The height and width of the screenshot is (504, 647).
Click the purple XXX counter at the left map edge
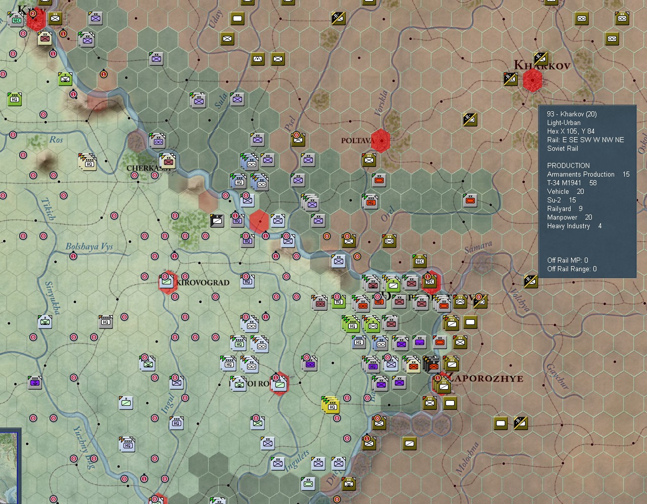click(x=34, y=383)
